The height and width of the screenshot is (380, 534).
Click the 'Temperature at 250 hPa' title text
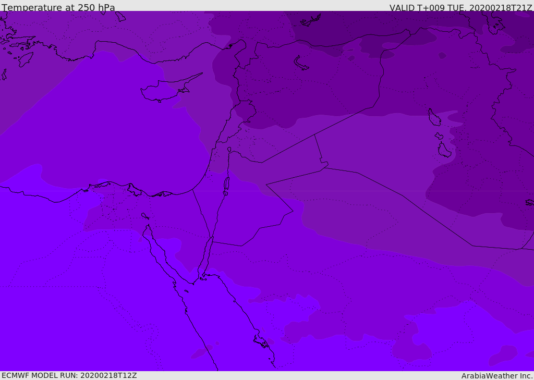(x=58, y=7)
